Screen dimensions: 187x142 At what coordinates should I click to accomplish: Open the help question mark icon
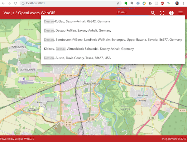pos(171,13)
